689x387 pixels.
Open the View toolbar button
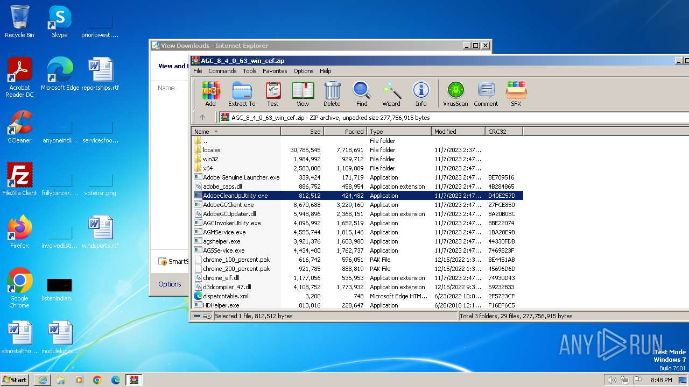coord(303,94)
